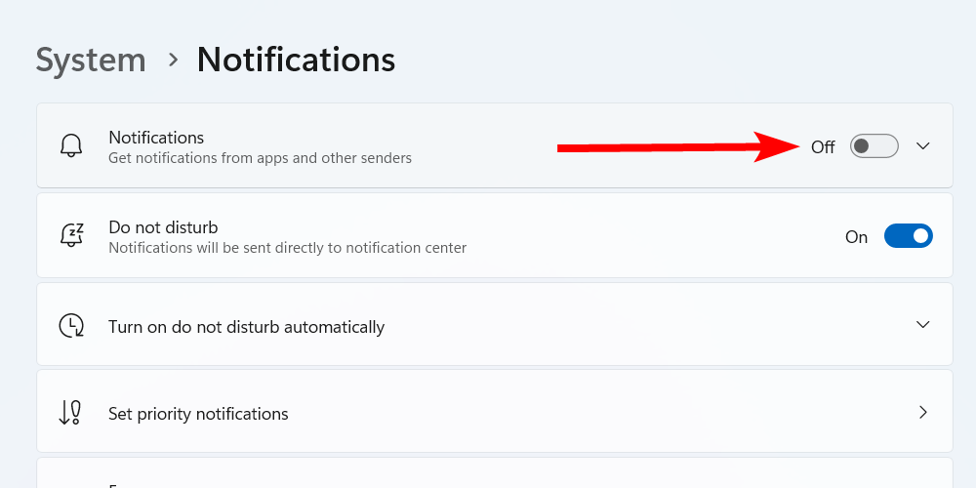The height and width of the screenshot is (488, 976).
Task: Click the Off status label beside Notifications toggle
Action: pyautogui.click(x=823, y=147)
